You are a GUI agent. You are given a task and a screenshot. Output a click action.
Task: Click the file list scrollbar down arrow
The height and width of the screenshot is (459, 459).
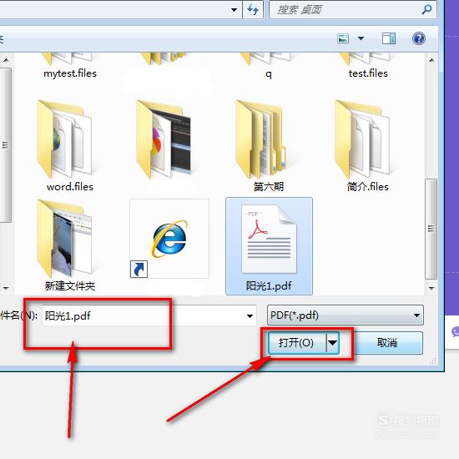coord(431,289)
